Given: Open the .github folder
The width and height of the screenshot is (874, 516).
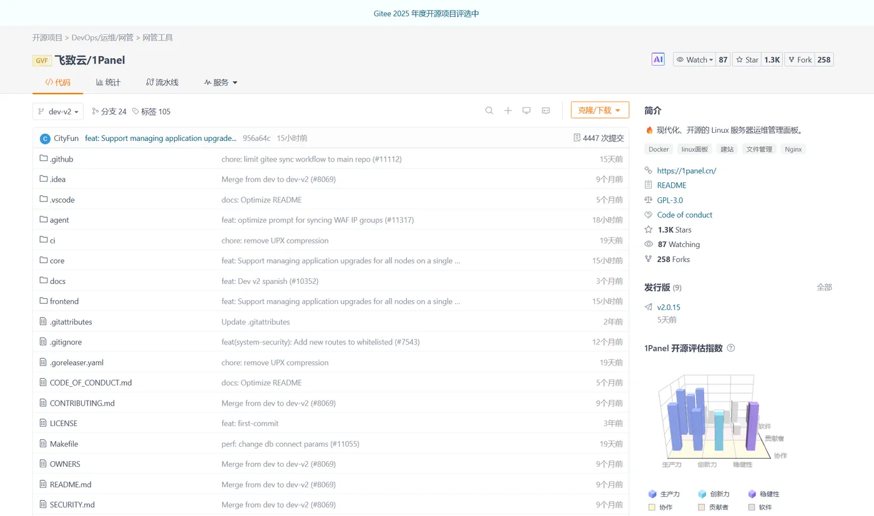Looking at the screenshot, I should (61, 159).
